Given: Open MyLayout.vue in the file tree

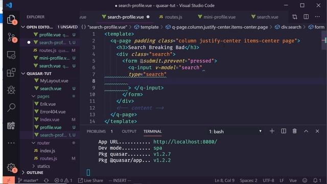Looking at the screenshot, I should coord(54,81).
